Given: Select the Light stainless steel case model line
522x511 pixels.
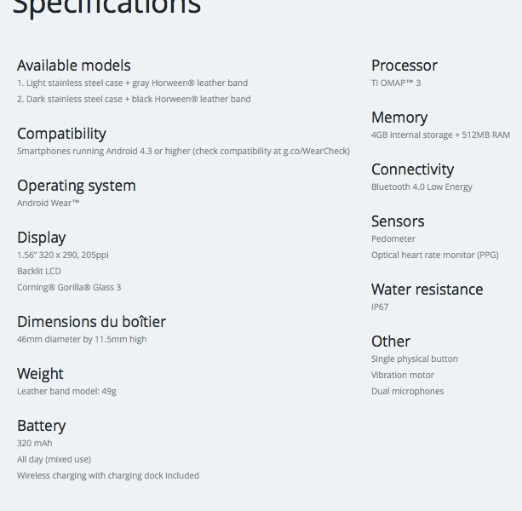Looking at the screenshot, I should tap(132, 83).
